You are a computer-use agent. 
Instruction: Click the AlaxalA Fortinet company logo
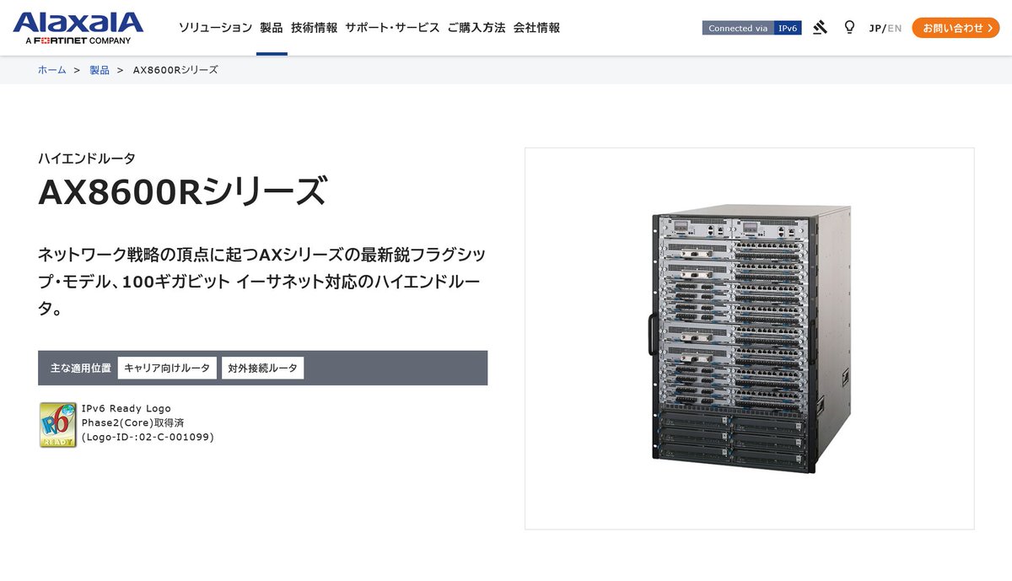(x=78, y=28)
